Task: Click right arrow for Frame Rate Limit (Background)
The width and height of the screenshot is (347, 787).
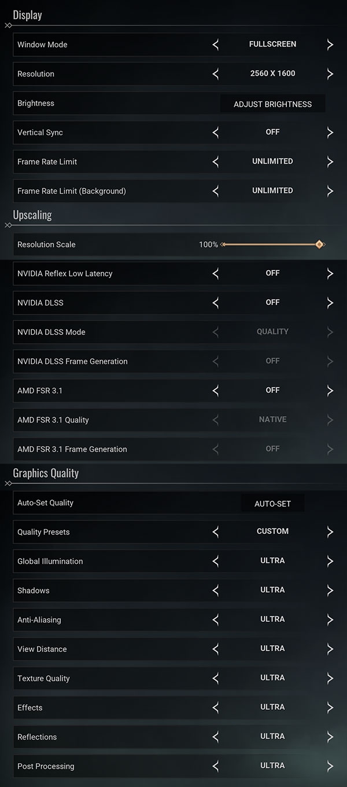Action: [330, 191]
